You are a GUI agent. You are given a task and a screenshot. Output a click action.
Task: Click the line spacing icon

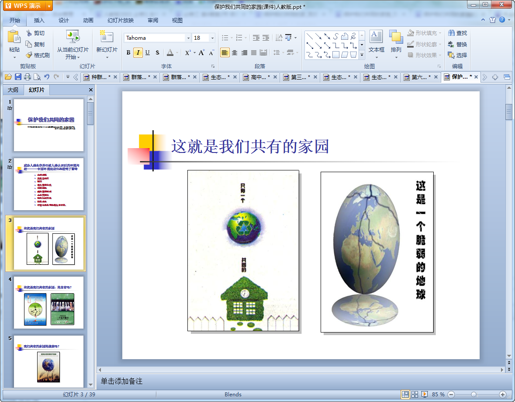pos(277,52)
